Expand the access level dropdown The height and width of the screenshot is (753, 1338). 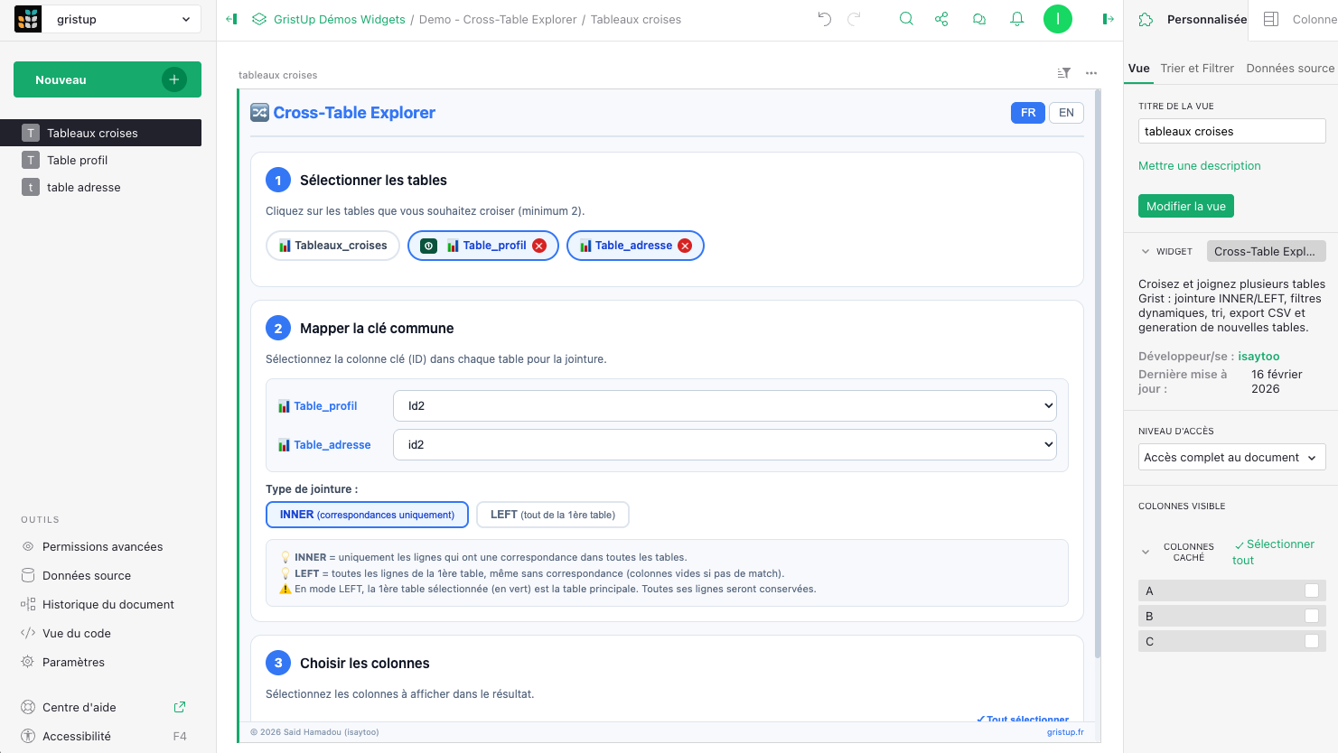tap(1230, 458)
